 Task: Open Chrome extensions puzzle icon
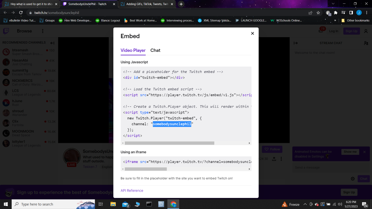coord(336,13)
